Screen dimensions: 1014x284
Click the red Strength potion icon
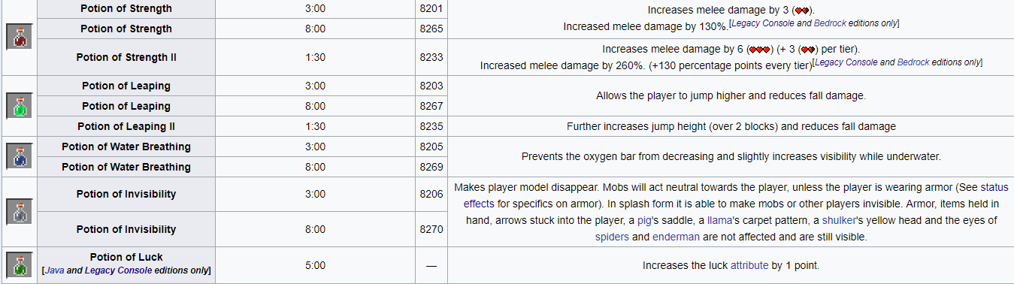coord(19,38)
